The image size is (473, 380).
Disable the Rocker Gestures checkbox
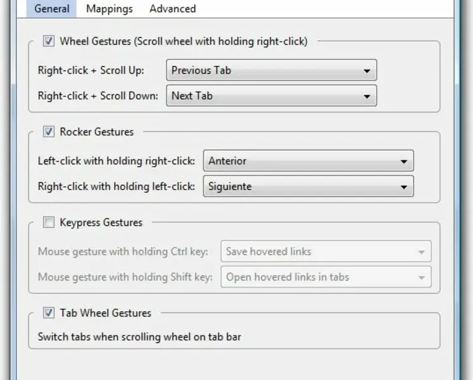(x=49, y=132)
